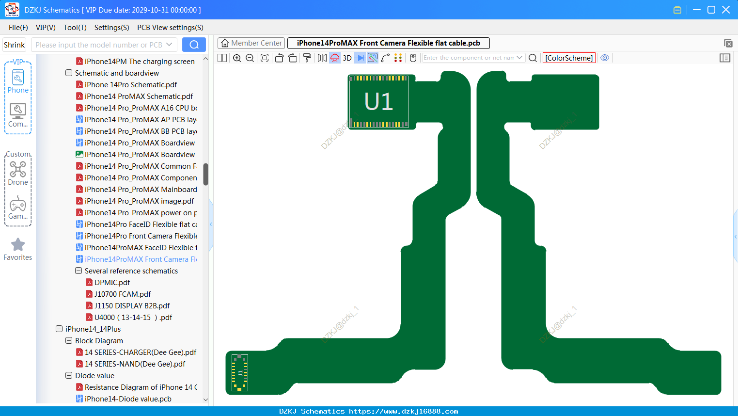
Task: Click the close-all tabs icon at tab bar right
Action: [728, 43]
